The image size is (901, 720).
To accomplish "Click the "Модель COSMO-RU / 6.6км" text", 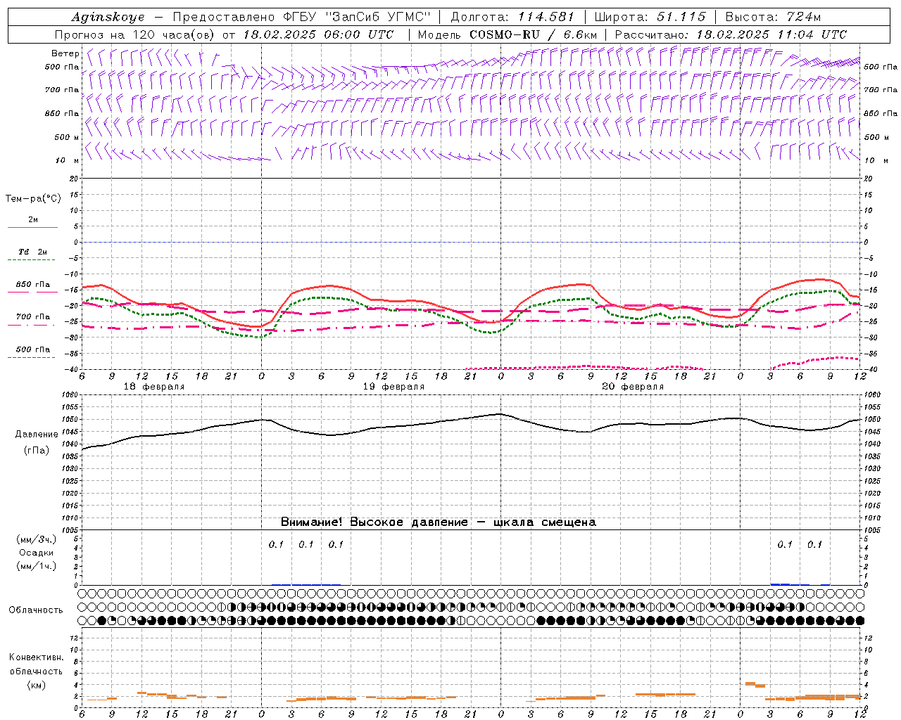I will pos(508,34).
